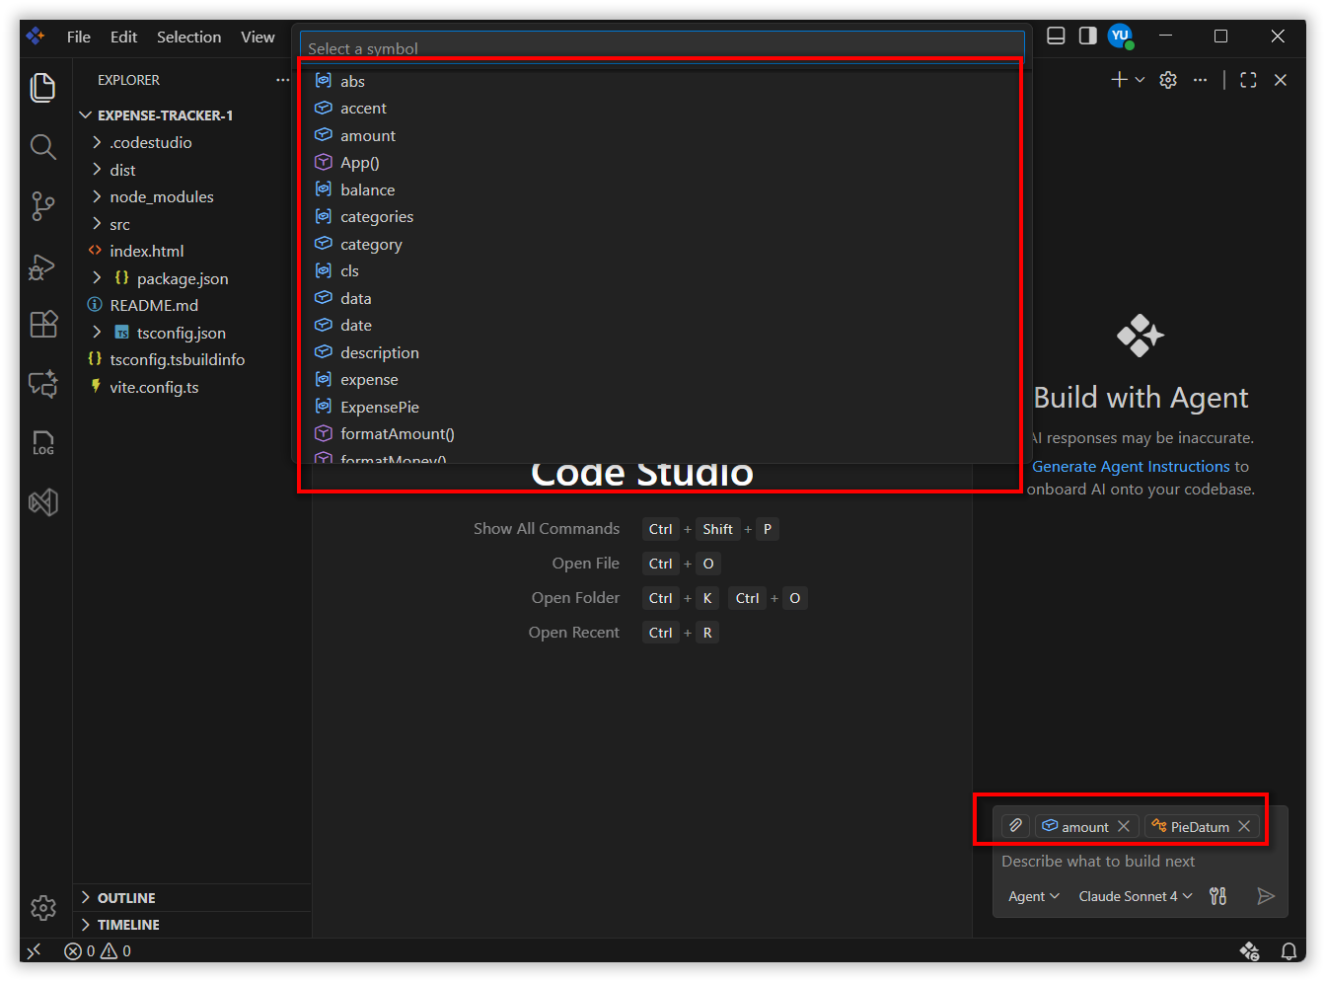Remove the PieDatum context attachment

[x=1244, y=826]
